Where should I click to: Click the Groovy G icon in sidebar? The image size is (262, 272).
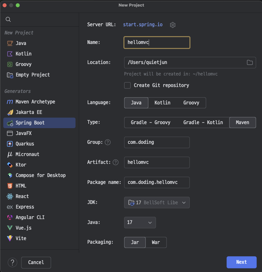point(10,64)
